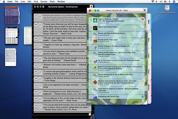
Task: Click the airplane icon on Flight to Honolulu
Action: 95,20
